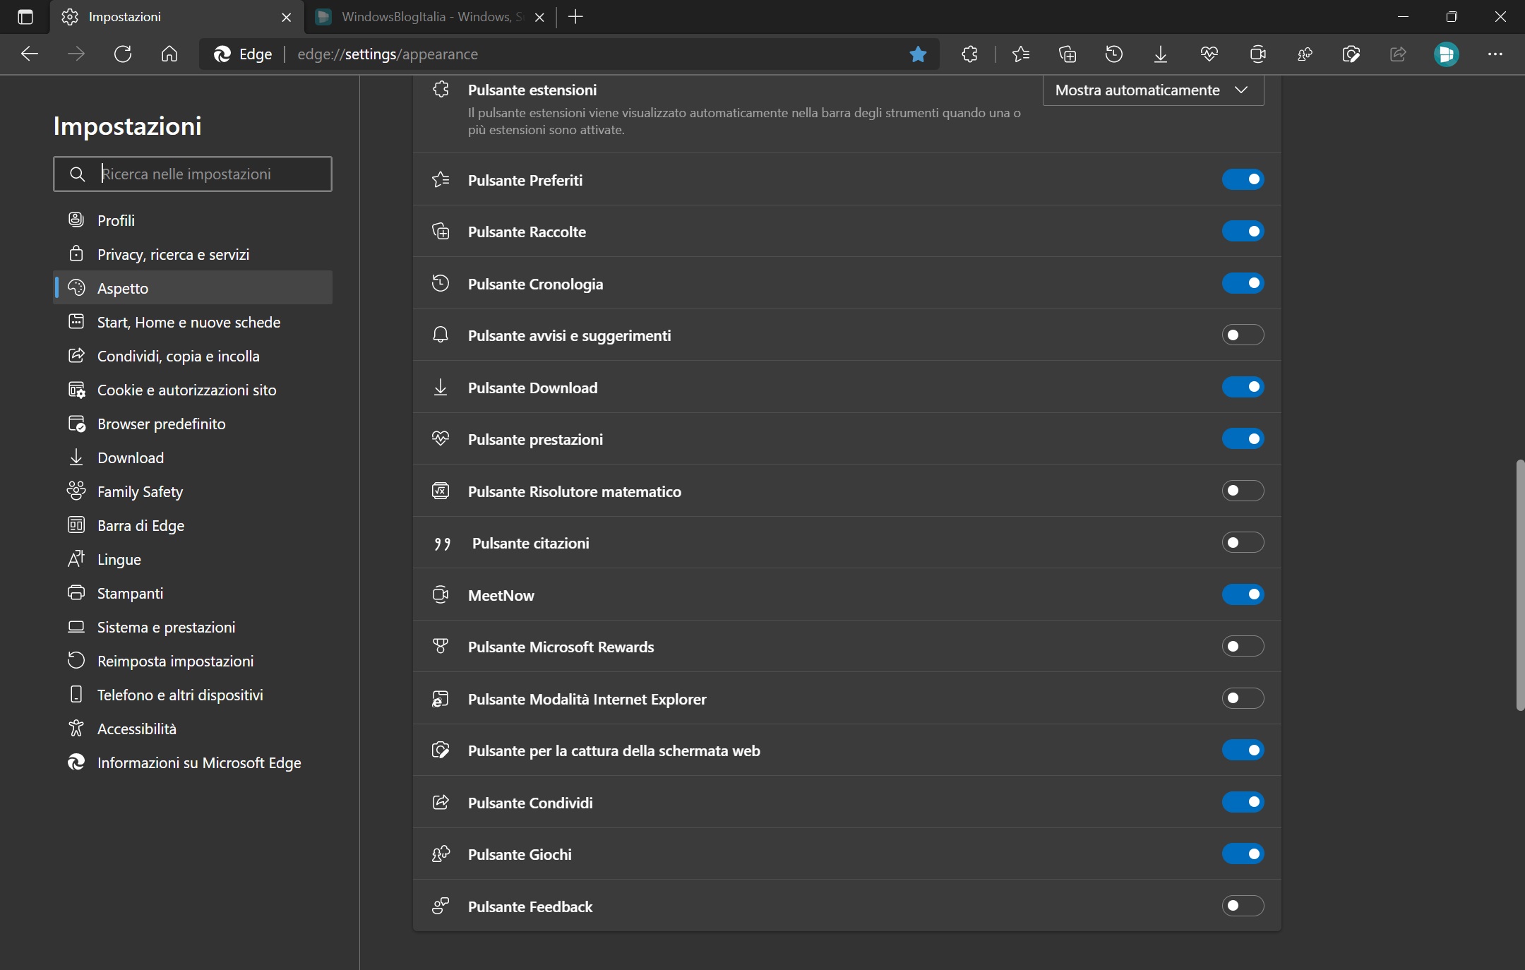
Task: Open the Favorites toolbar button
Action: (x=1021, y=54)
